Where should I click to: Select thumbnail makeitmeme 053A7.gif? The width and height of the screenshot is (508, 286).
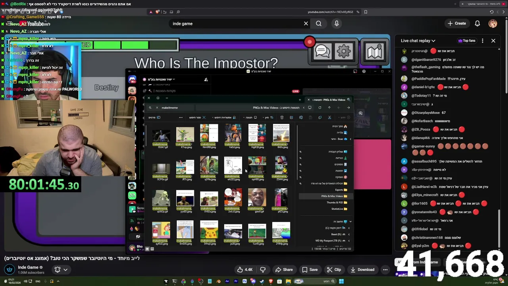tap(161, 137)
